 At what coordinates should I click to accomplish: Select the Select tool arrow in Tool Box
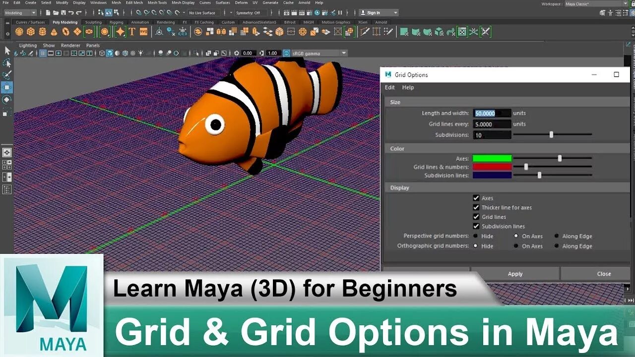[x=7, y=51]
